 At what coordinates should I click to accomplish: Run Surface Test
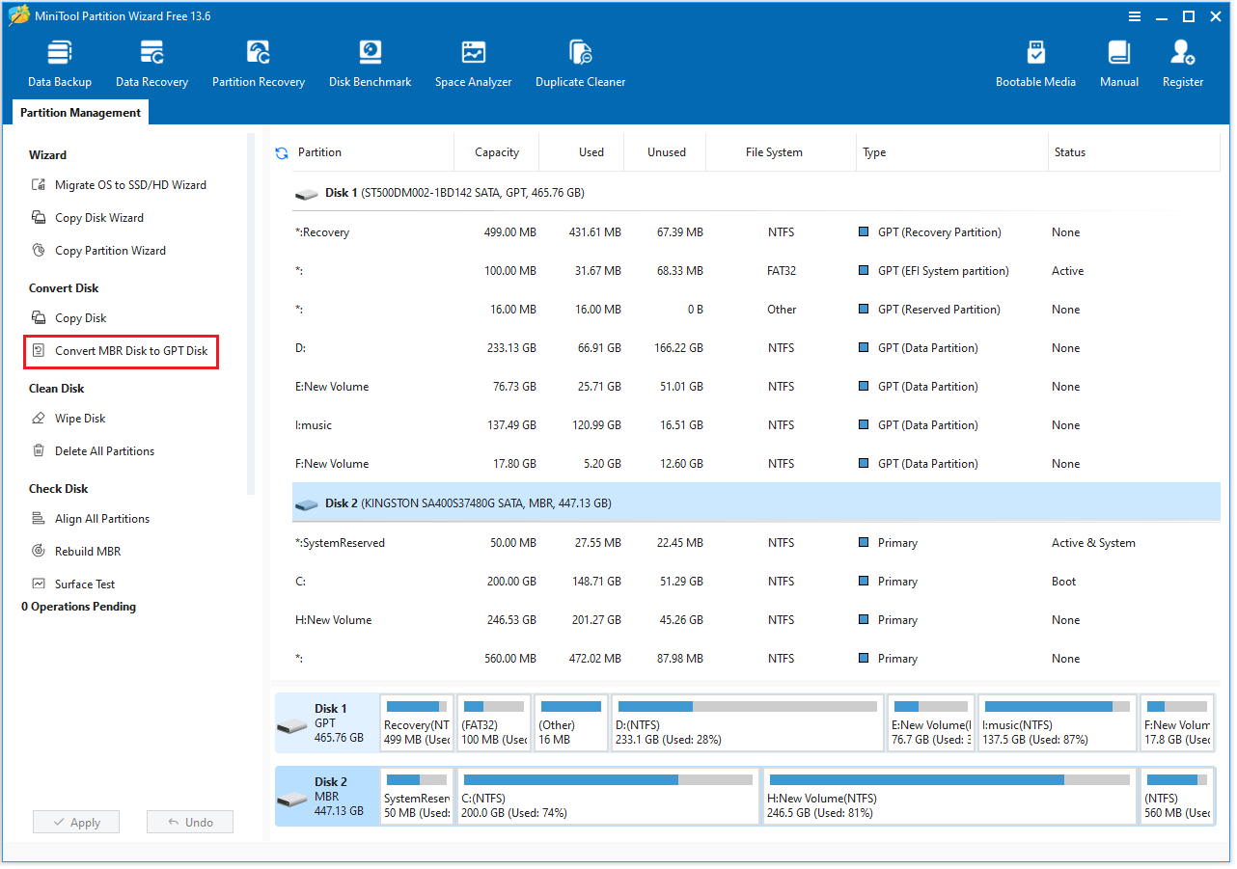tap(73, 584)
